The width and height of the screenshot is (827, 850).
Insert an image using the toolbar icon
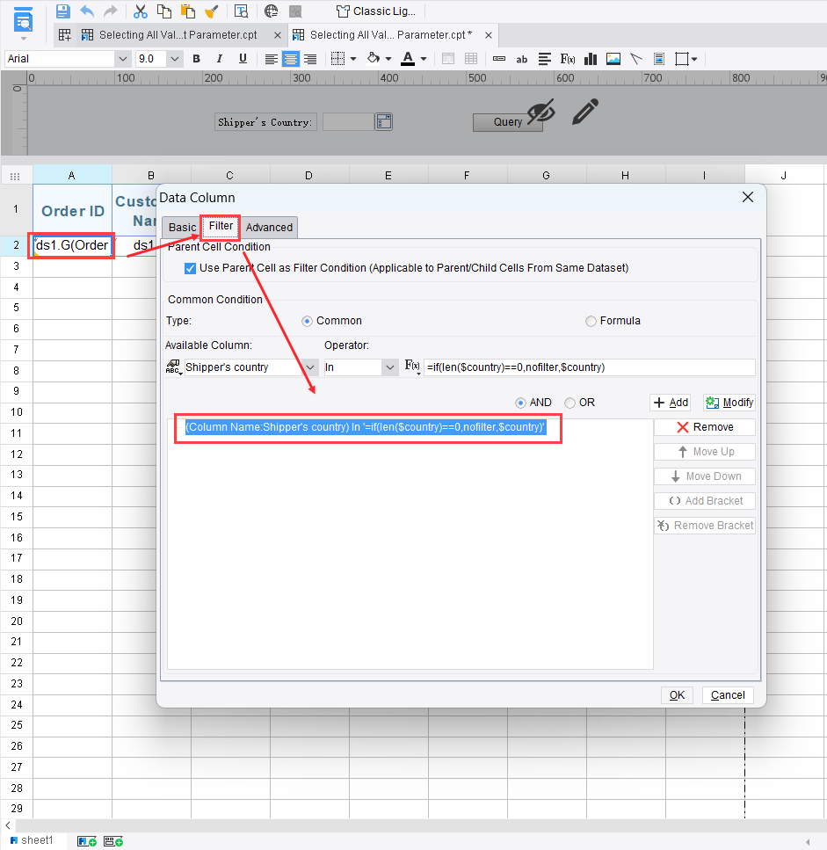(x=613, y=58)
